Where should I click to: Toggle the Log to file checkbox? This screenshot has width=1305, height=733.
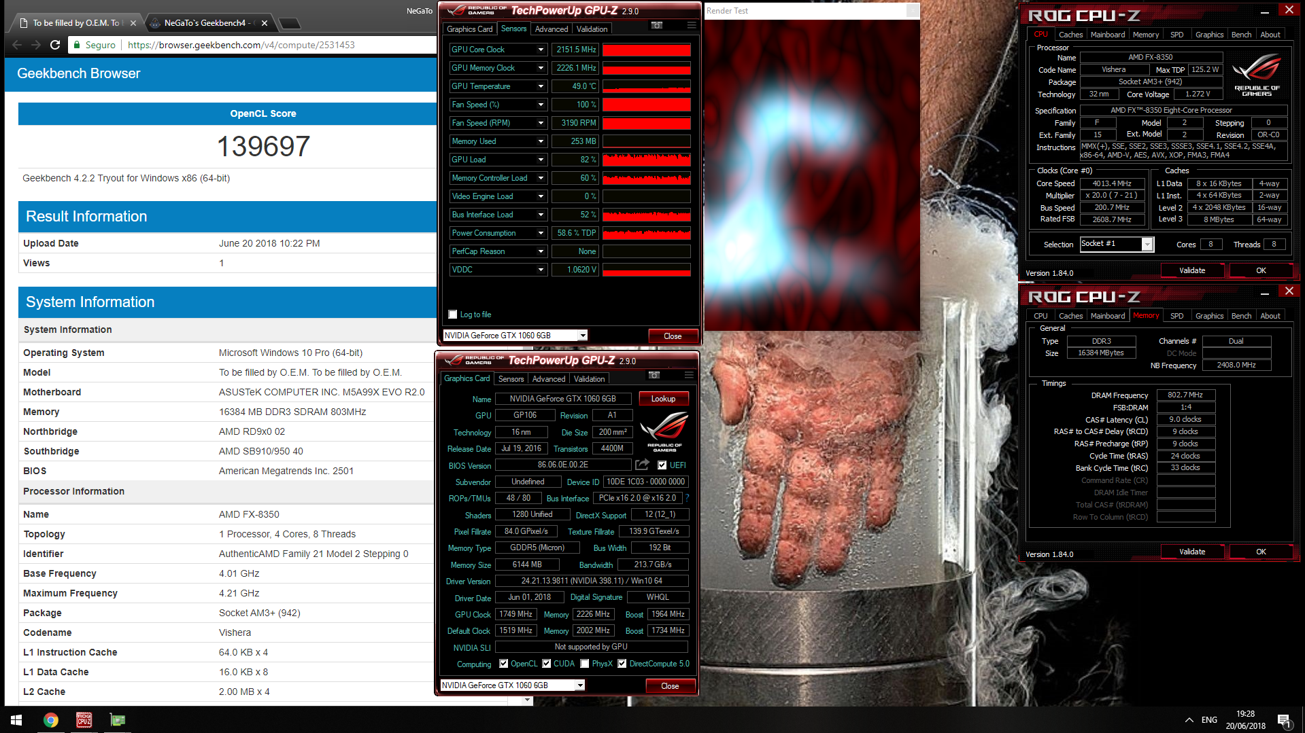point(453,315)
